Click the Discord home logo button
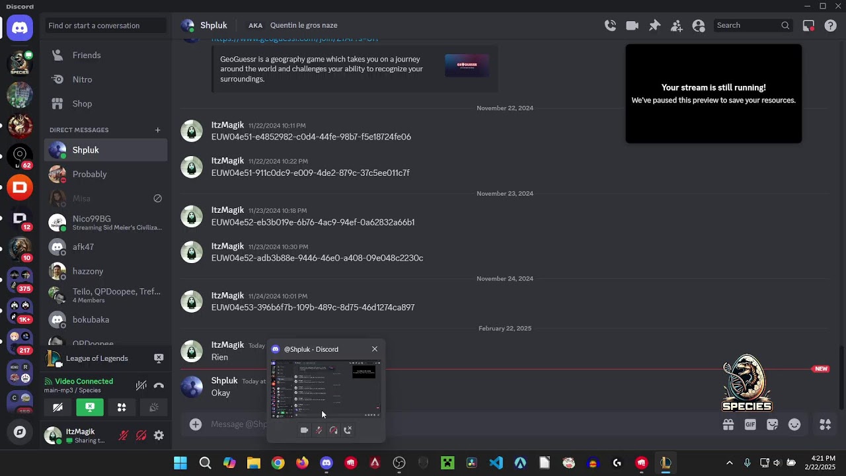846x476 pixels. [20, 28]
